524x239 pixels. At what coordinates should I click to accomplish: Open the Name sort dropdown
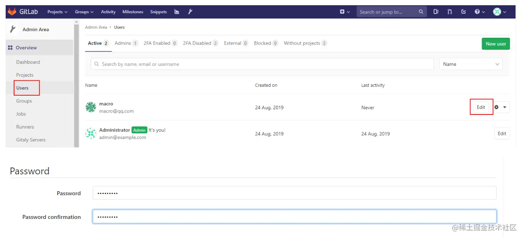coord(471,64)
